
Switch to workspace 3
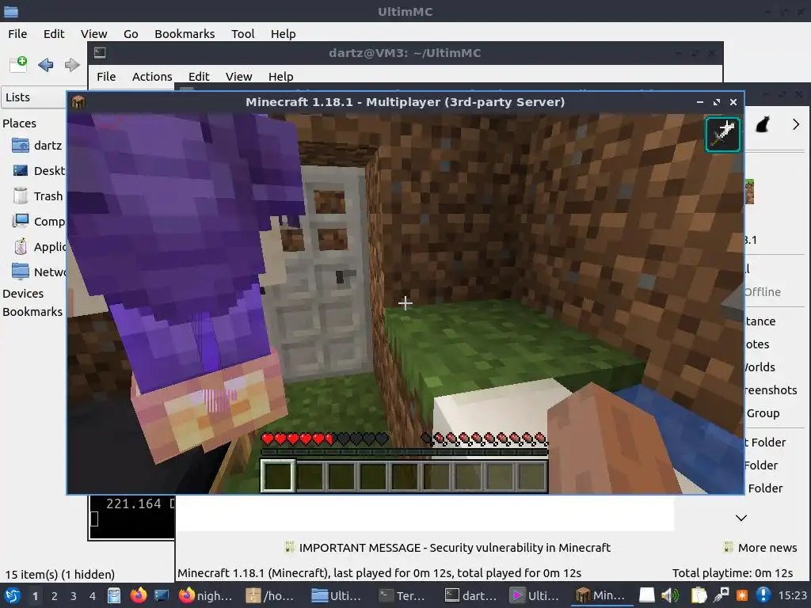pos(74,596)
